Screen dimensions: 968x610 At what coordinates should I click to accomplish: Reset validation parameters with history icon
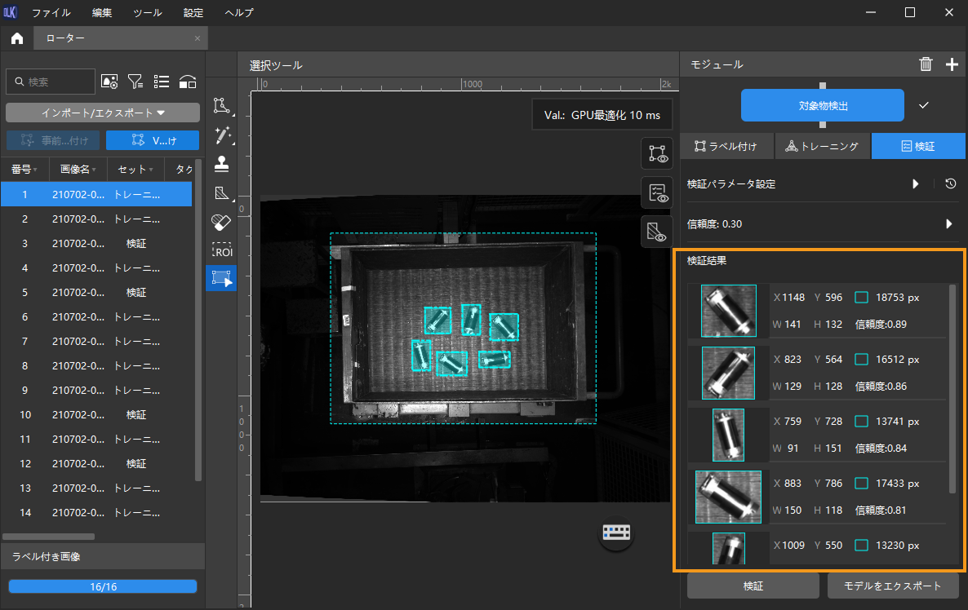pyautogui.click(x=951, y=184)
